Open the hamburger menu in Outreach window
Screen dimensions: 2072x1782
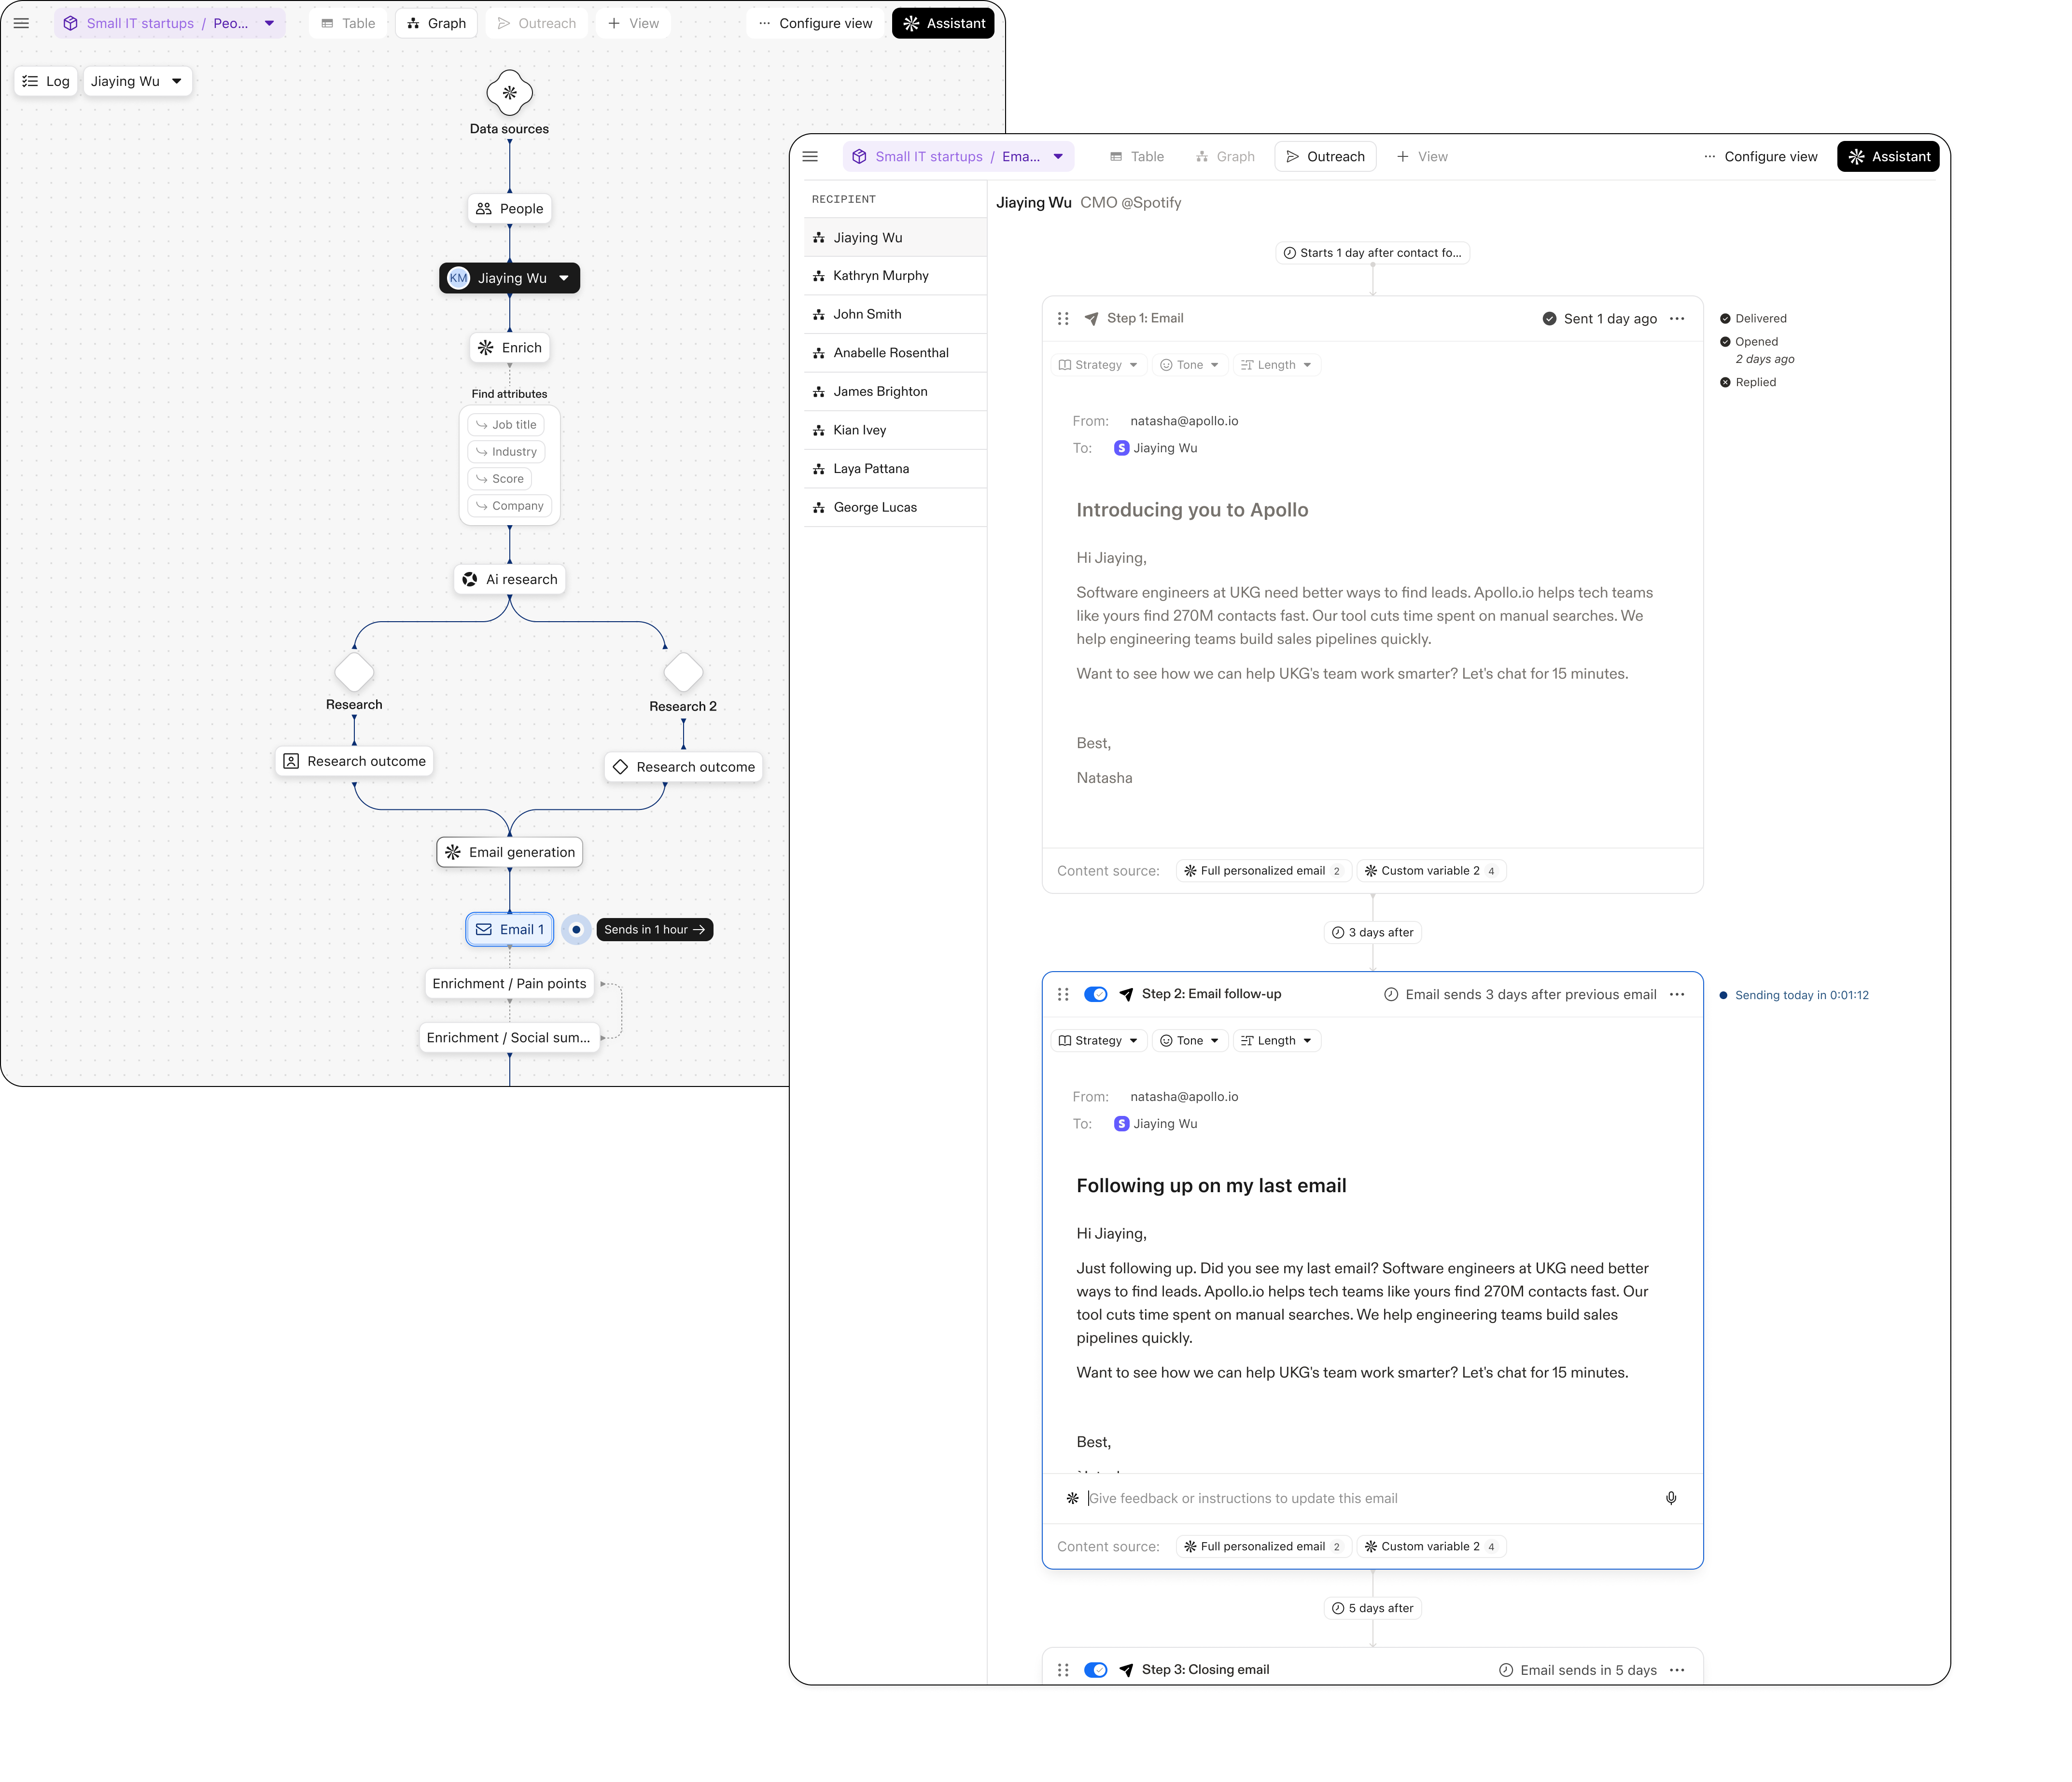[x=810, y=157]
